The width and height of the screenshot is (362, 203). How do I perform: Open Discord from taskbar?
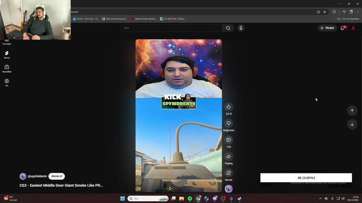point(215,198)
